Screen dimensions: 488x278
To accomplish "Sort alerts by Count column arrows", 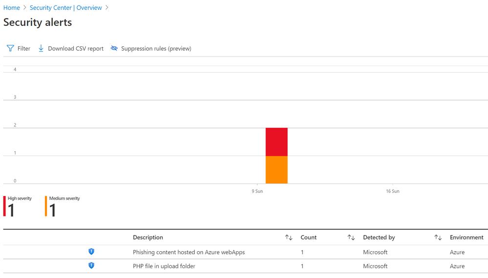I will tap(351, 238).
